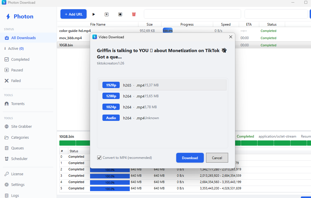This screenshot has height=198, width=311.
Task: Click the Paused icon in sidebar
Action: click(x=7, y=70)
